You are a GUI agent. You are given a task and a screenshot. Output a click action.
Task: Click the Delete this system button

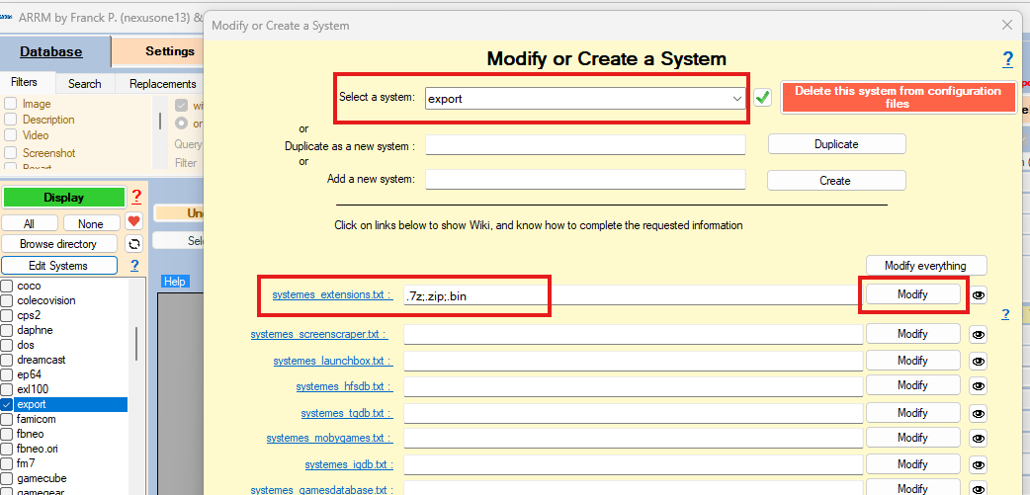coord(898,97)
